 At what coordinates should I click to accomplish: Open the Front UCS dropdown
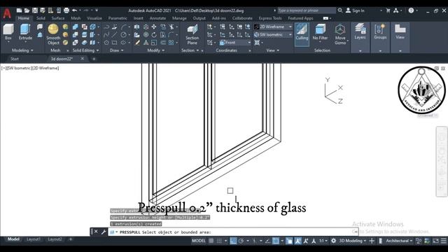(x=235, y=43)
